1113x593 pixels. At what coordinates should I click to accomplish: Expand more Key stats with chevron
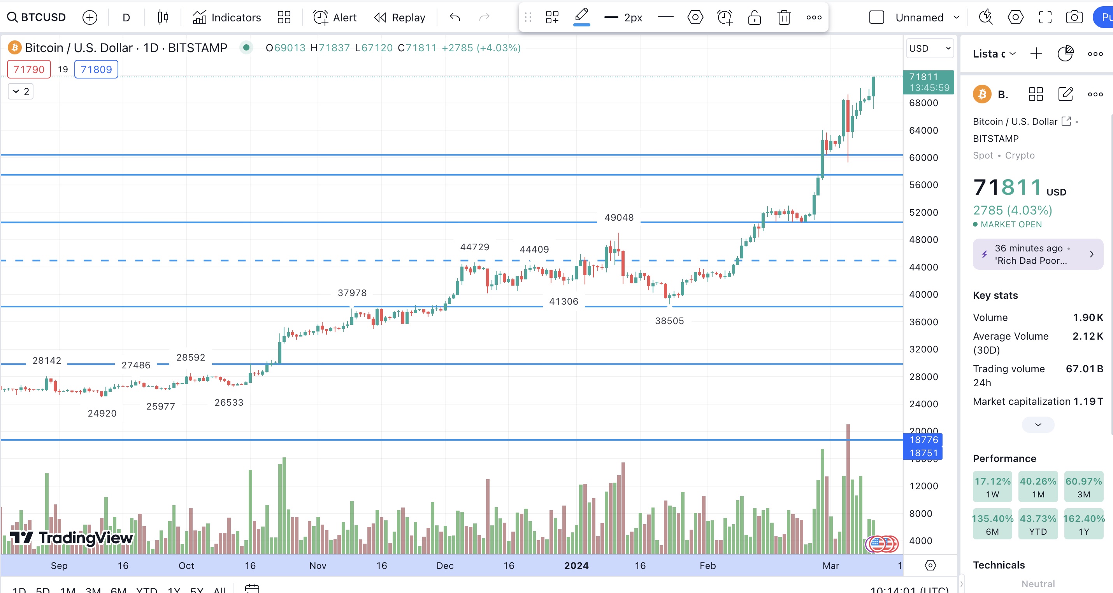coord(1038,425)
